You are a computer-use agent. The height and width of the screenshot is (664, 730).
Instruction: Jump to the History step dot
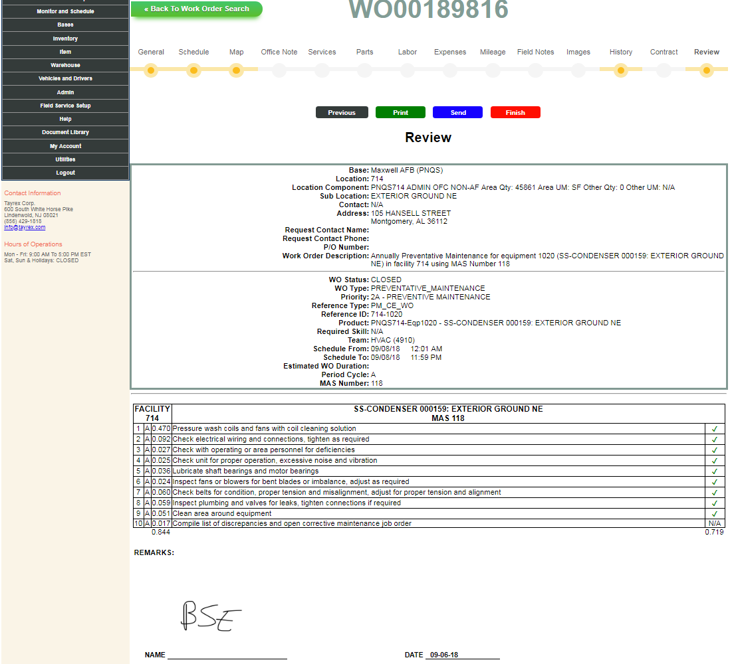pyautogui.click(x=621, y=70)
